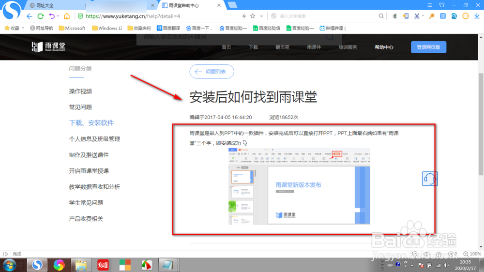
Task: Click the sidebar toggle icon beside 完成
Action: pos(5,254)
